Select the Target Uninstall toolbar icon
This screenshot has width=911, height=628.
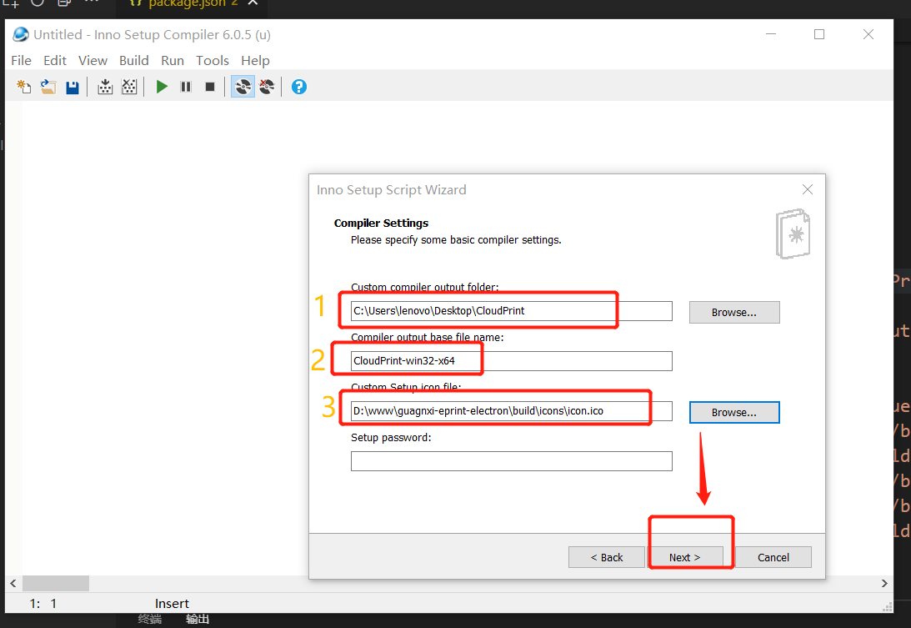267,88
